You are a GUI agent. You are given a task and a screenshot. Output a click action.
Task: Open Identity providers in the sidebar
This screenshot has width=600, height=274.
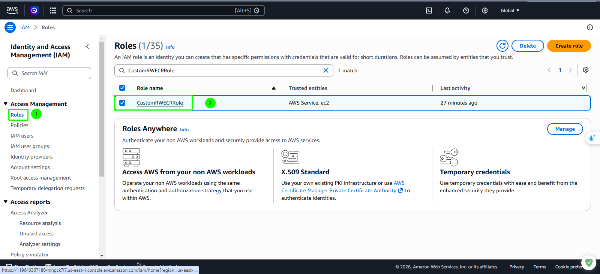(31, 157)
